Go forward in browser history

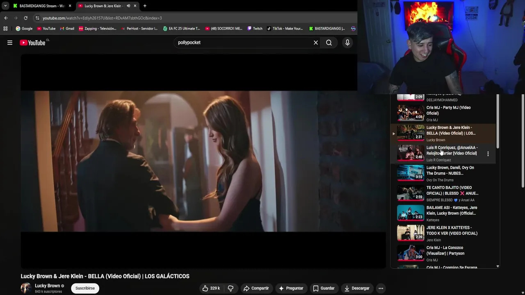point(16,18)
